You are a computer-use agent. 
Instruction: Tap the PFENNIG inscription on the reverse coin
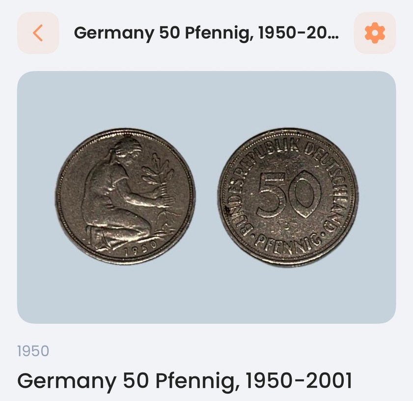(x=288, y=244)
